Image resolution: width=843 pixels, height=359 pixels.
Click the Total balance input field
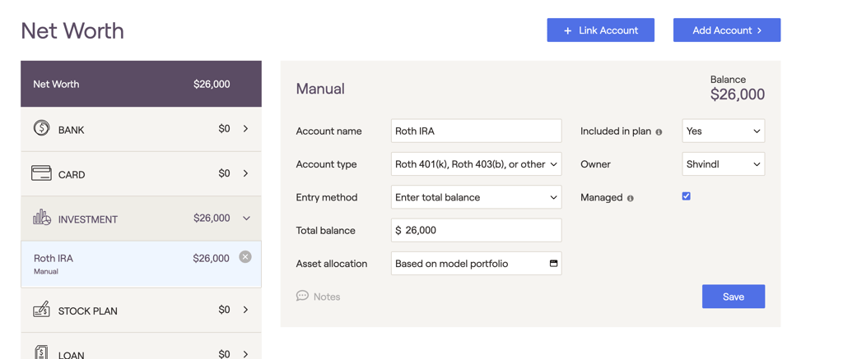pyautogui.click(x=476, y=230)
